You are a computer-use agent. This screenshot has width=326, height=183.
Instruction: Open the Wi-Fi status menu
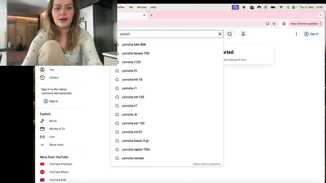click(281, 7)
